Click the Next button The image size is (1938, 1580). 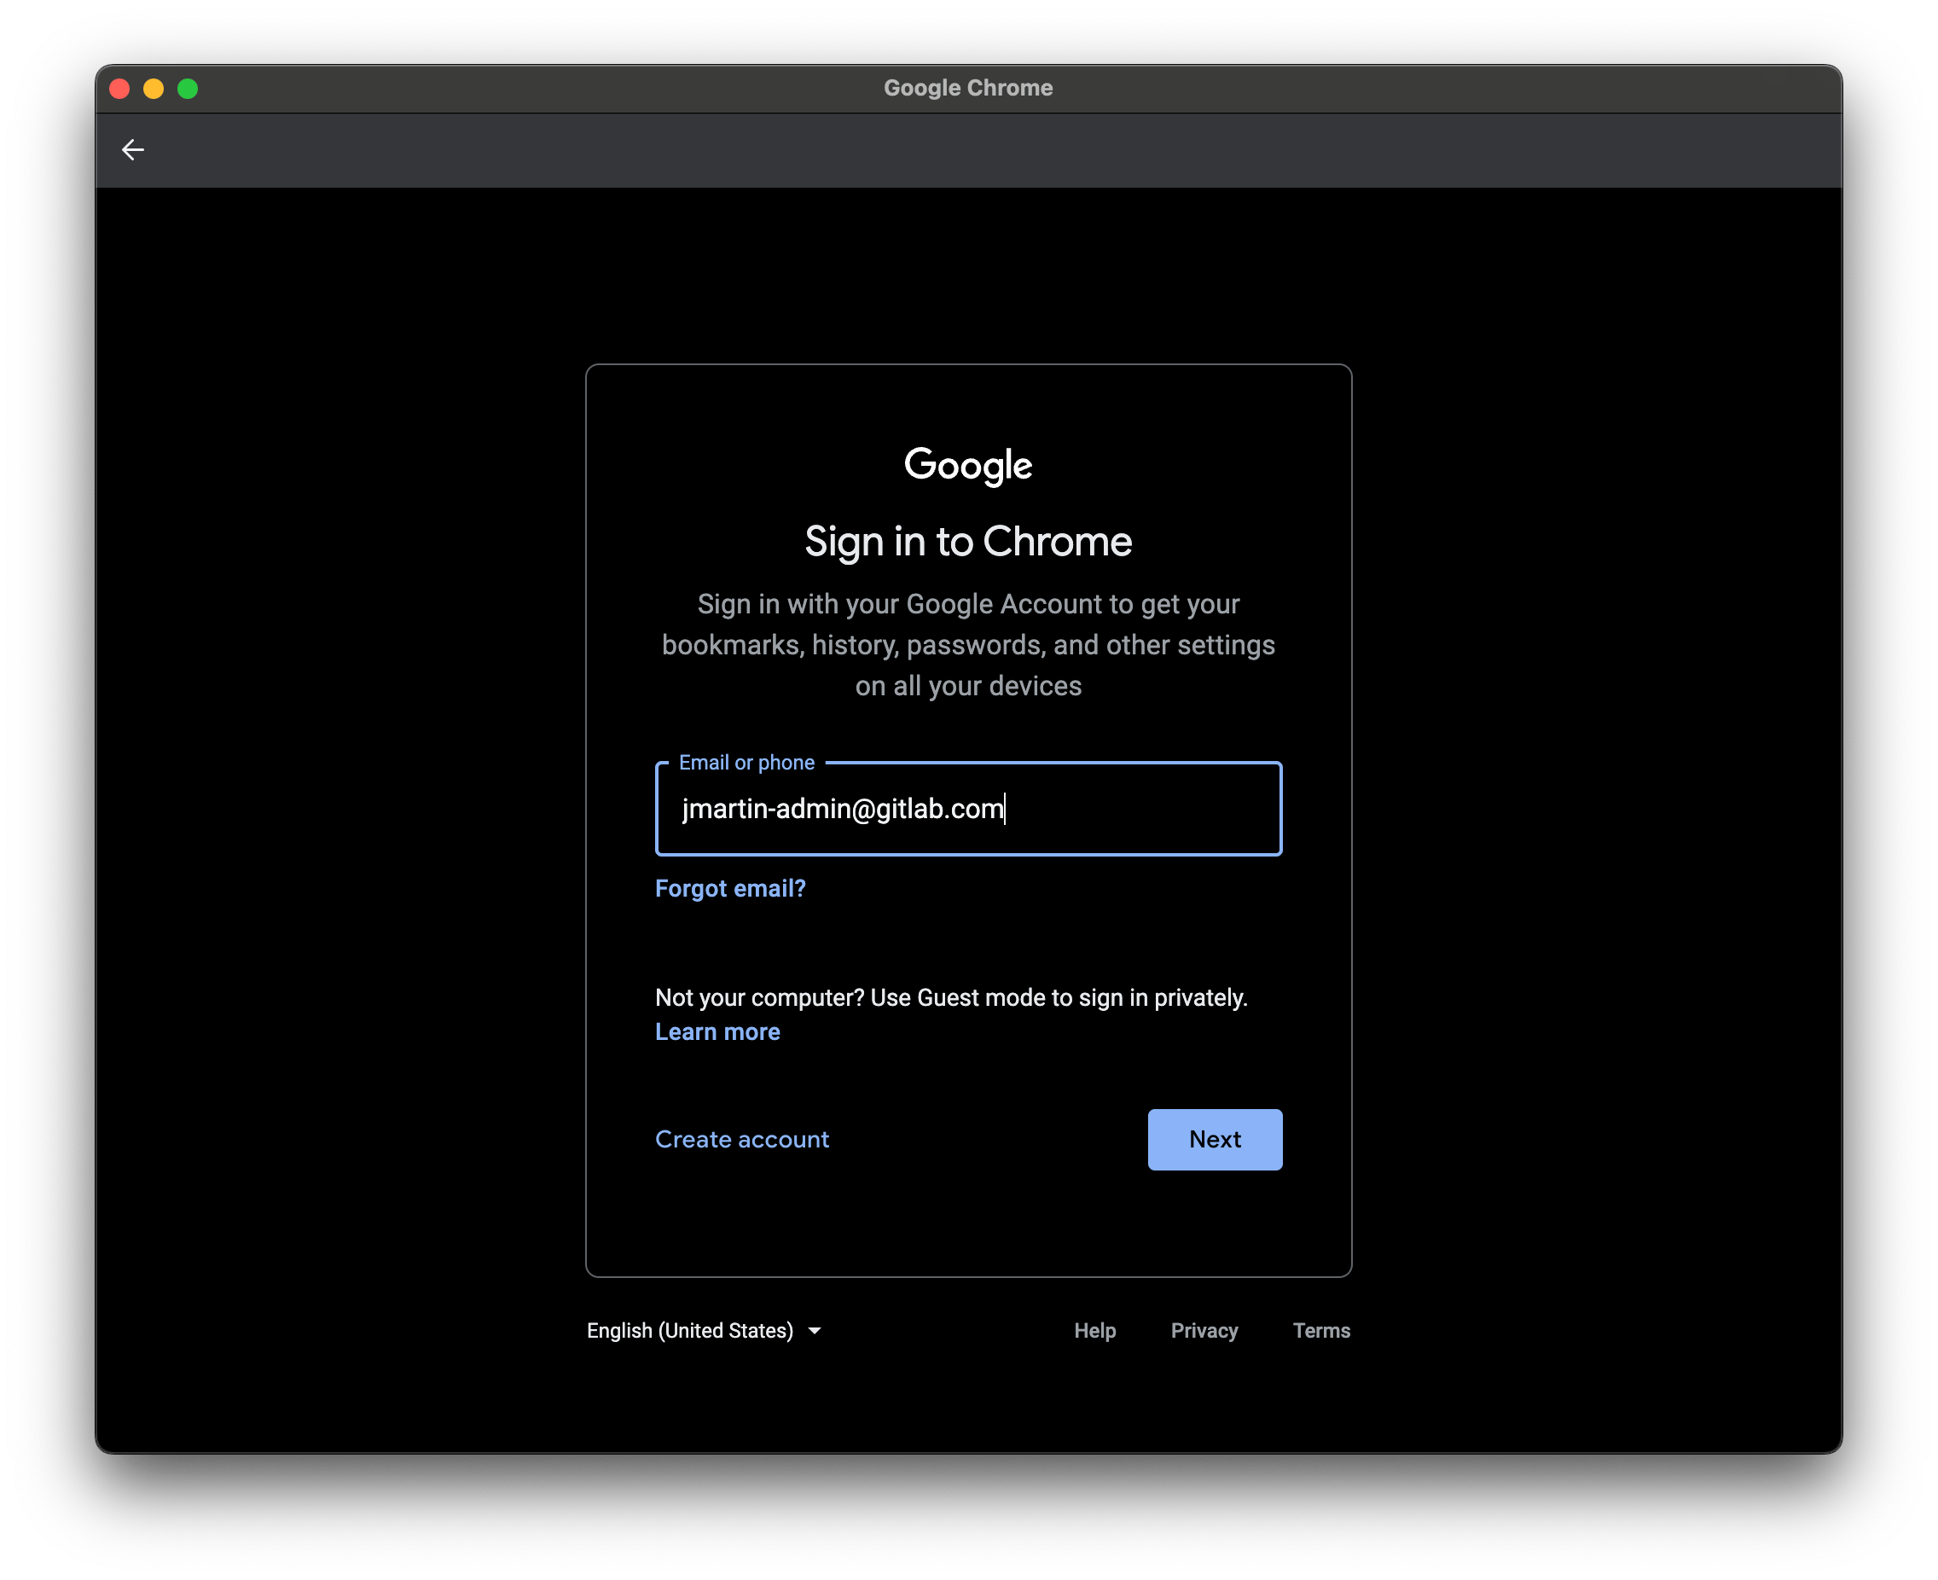pos(1215,1139)
